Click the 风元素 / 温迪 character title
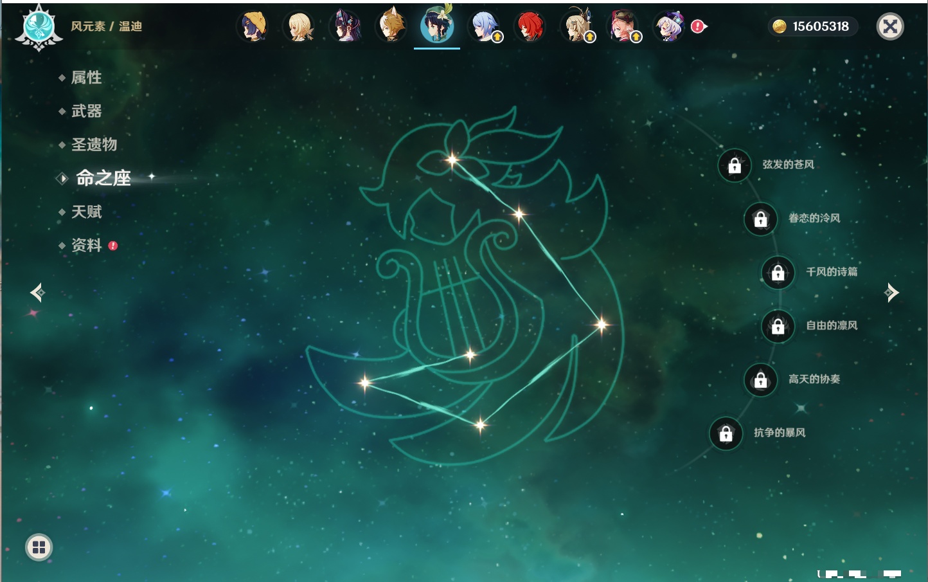This screenshot has height=582, width=928. coord(106,26)
